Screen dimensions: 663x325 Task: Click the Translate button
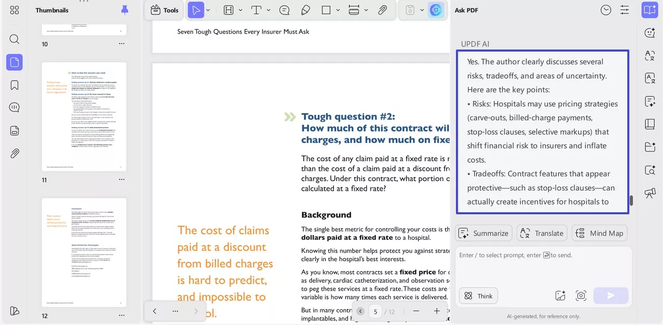pos(542,233)
